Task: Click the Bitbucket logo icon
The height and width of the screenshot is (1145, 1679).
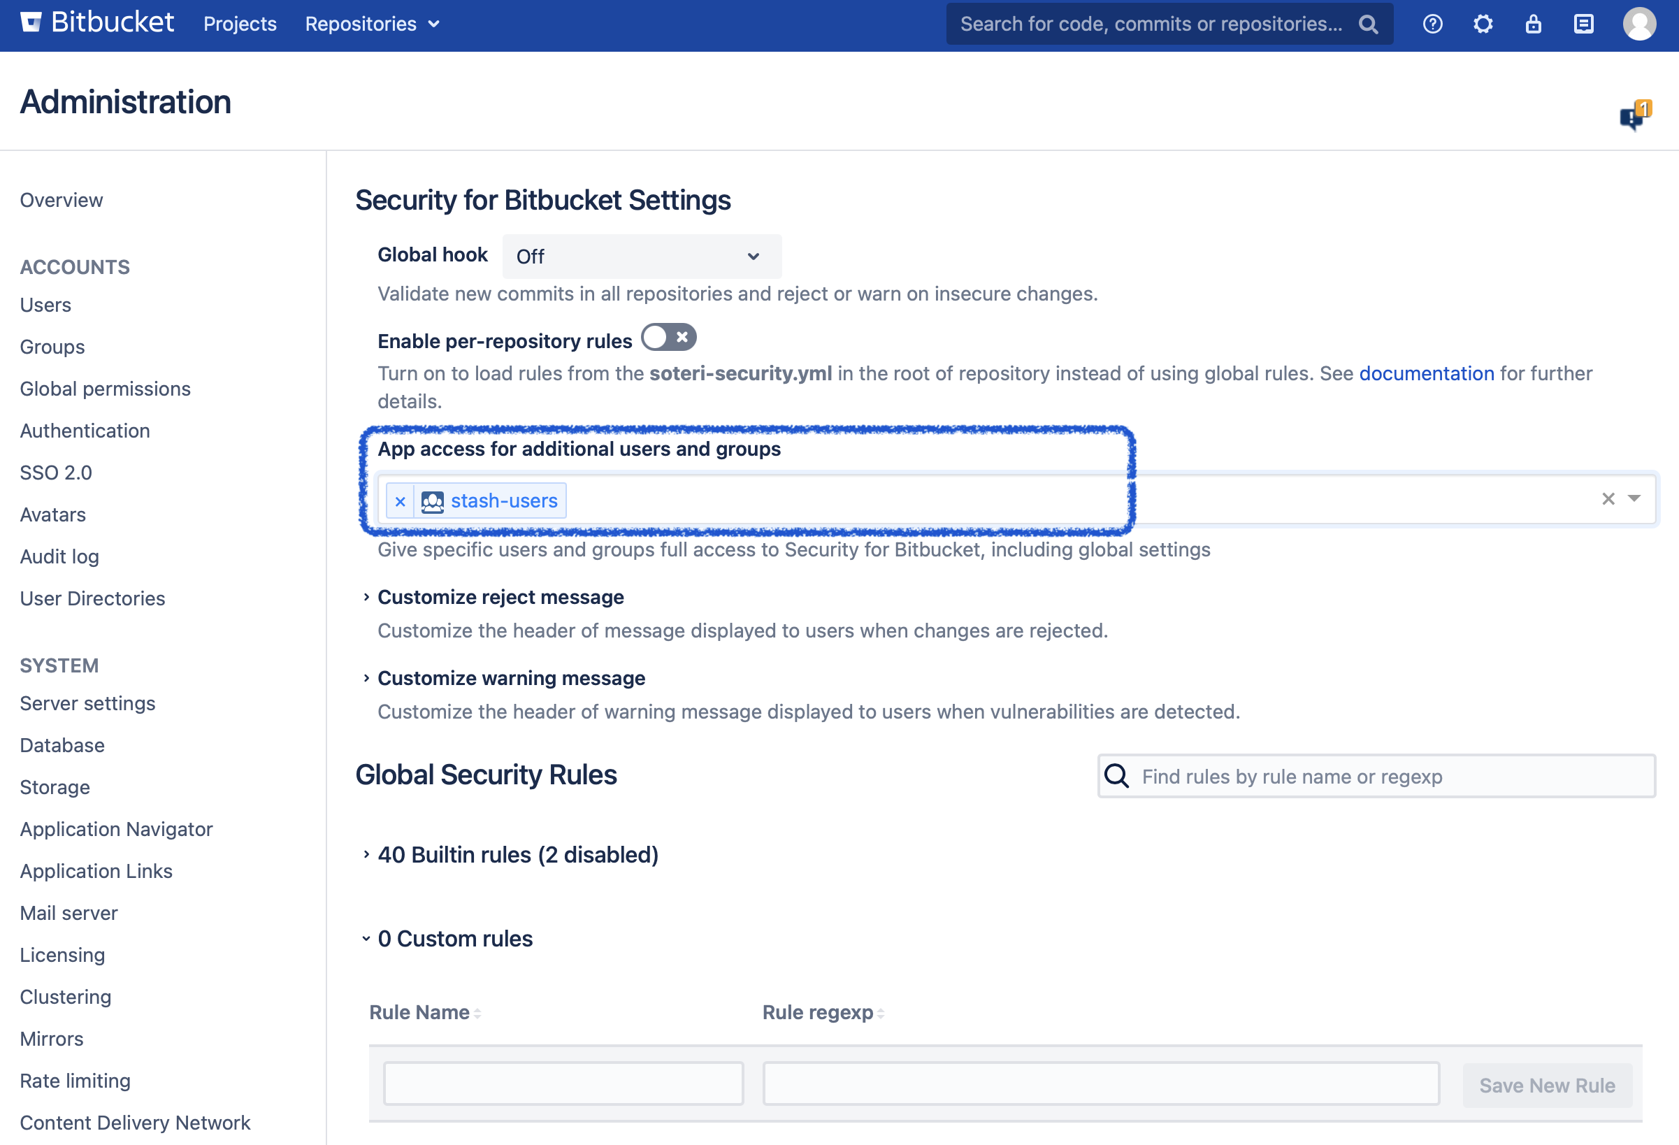Action: [31, 22]
